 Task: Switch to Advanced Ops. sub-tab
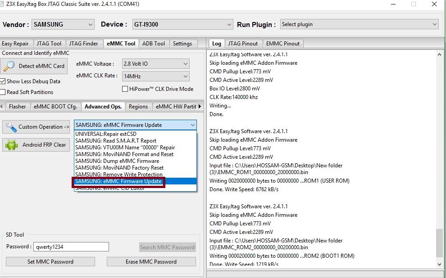tap(103, 107)
